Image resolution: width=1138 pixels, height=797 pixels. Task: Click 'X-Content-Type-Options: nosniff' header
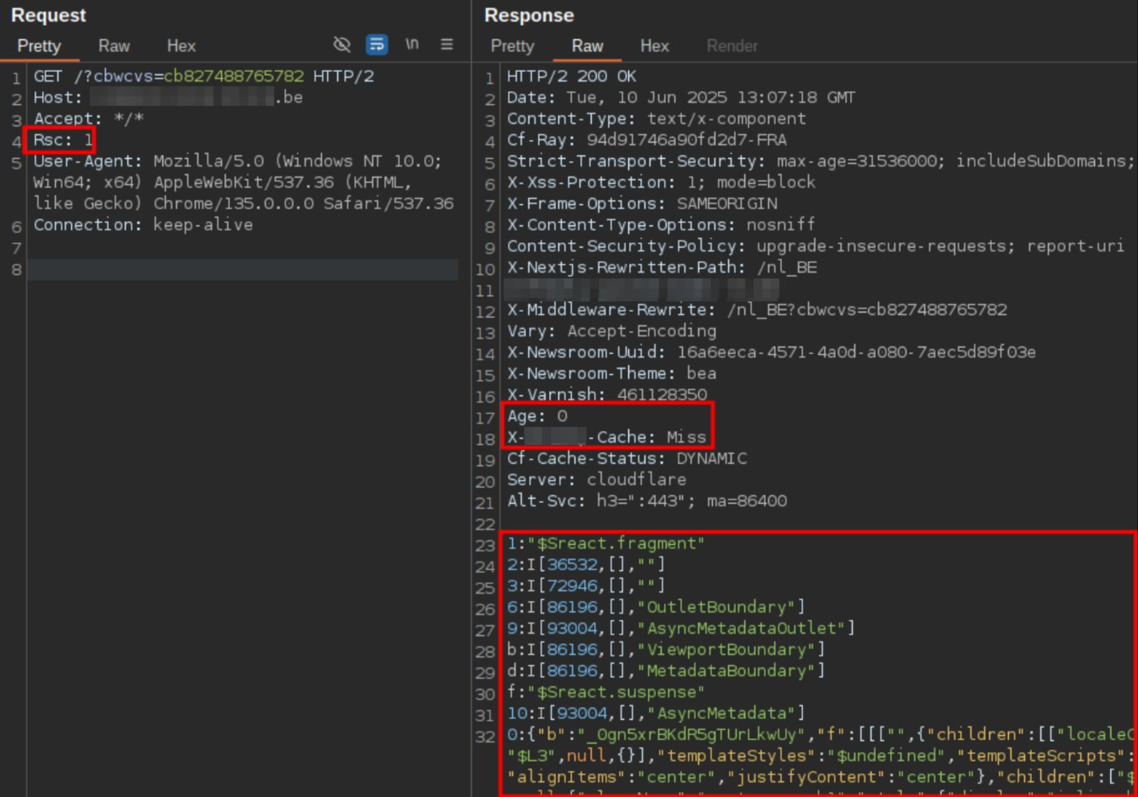[661, 225]
